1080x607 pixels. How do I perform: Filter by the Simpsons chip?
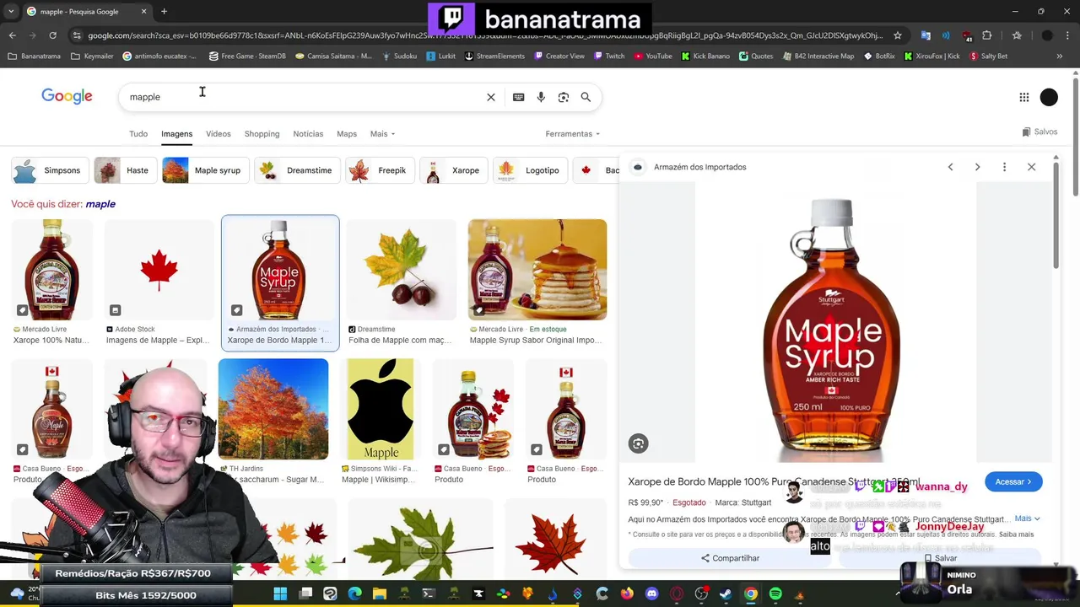(x=48, y=170)
